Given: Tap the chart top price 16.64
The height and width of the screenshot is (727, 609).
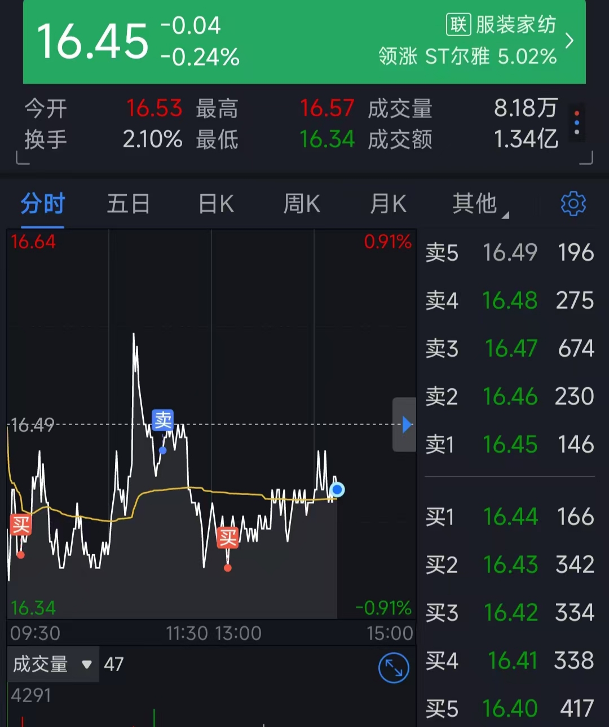Looking at the screenshot, I should click(33, 242).
